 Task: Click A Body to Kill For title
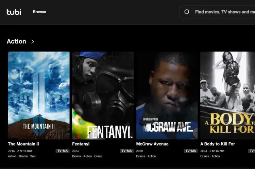pos(218,144)
